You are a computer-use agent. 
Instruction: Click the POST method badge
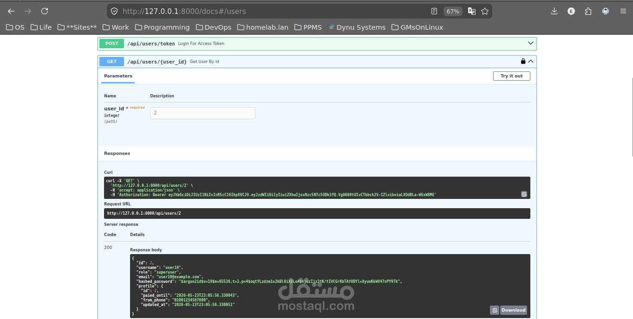click(112, 44)
